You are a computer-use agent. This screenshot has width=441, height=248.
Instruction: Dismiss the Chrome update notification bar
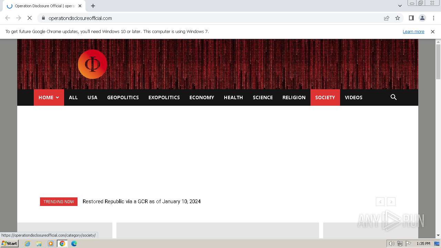(433, 31)
